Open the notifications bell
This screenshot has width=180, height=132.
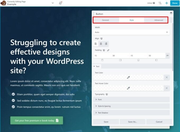(60, 3)
